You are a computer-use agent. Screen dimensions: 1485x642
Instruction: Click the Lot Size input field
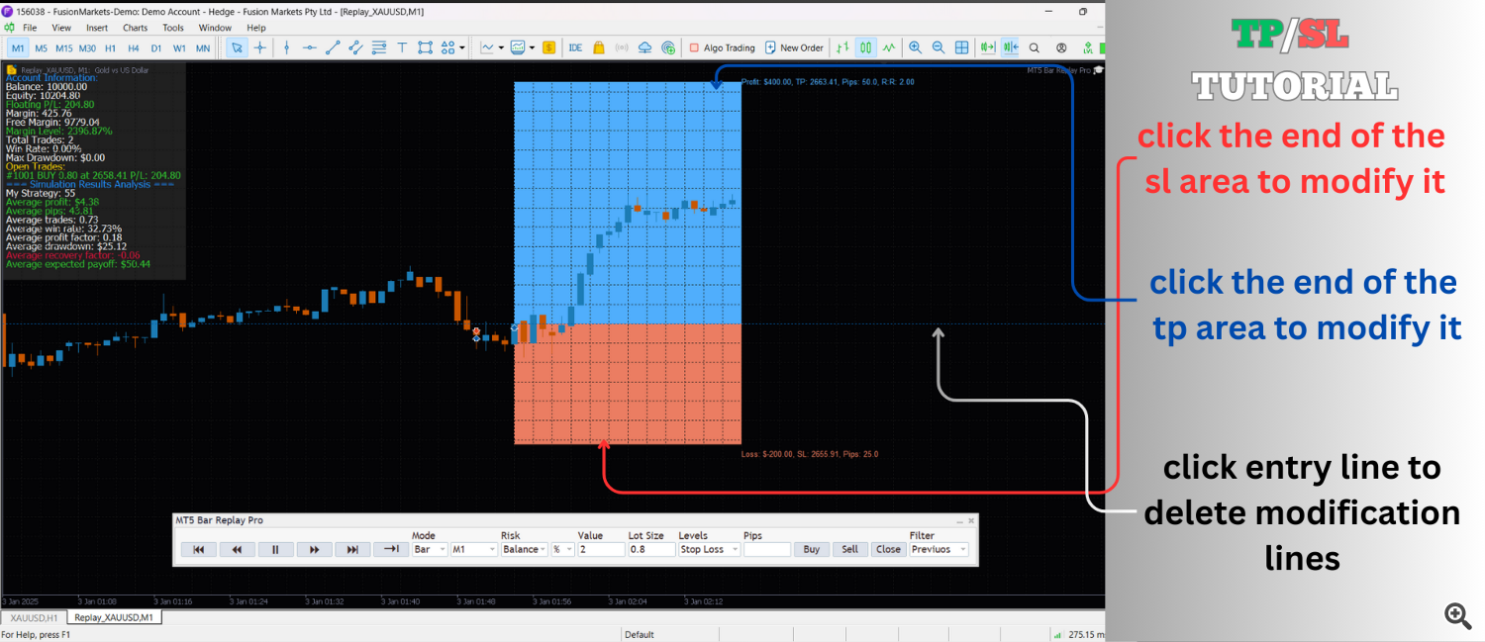click(x=650, y=549)
